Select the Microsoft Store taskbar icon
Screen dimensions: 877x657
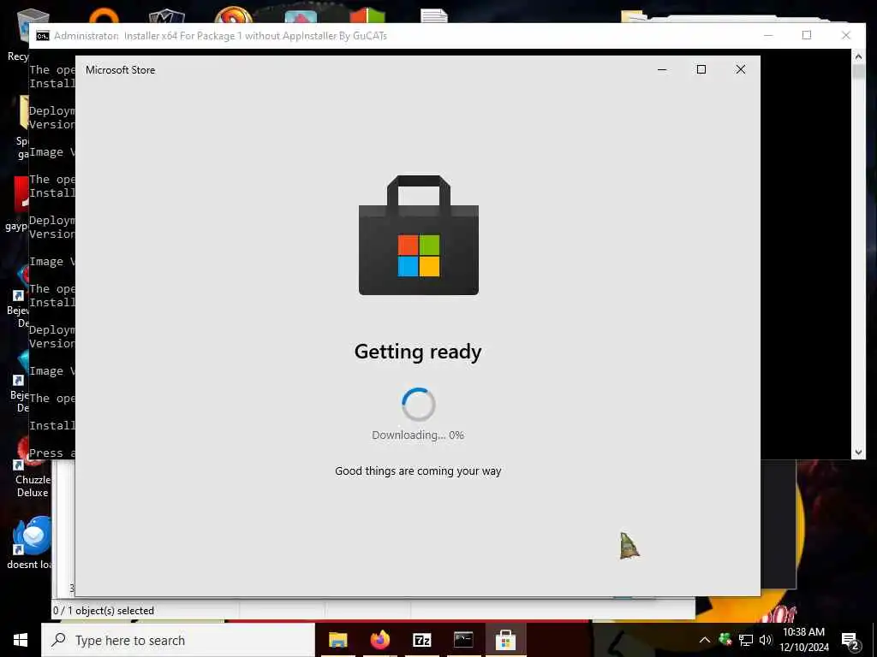[x=505, y=640]
